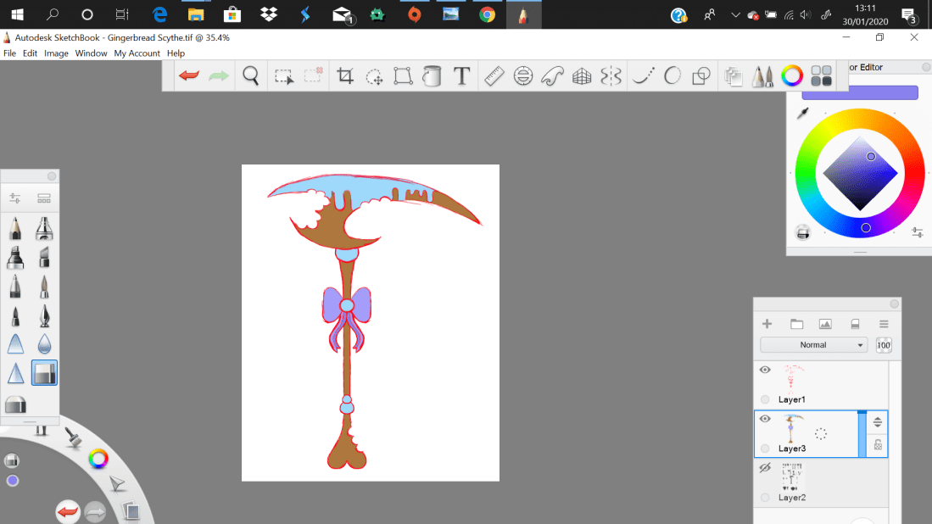The height and width of the screenshot is (524, 932).
Task: Open the Window menu
Action: click(91, 53)
